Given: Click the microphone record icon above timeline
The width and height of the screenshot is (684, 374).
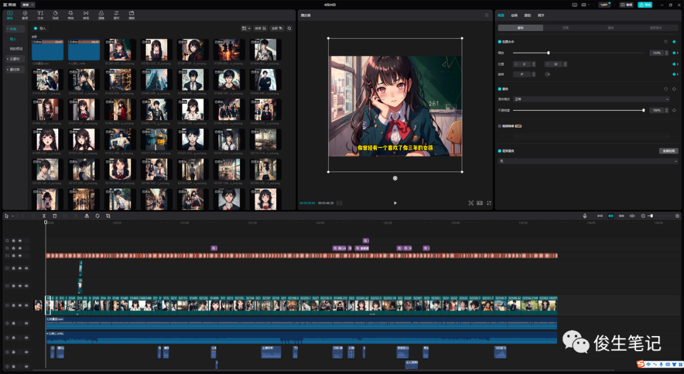Looking at the screenshot, I should click(585, 216).
